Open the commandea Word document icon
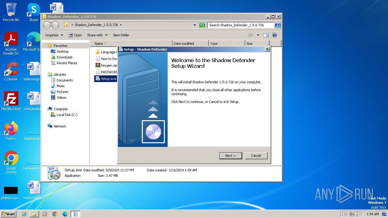 (x=32, y=101)
